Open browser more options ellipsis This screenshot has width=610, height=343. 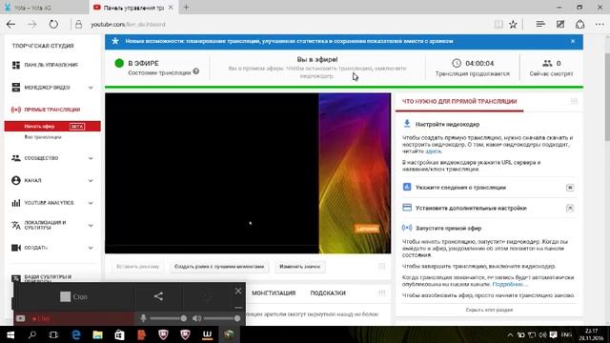point(600,24)
